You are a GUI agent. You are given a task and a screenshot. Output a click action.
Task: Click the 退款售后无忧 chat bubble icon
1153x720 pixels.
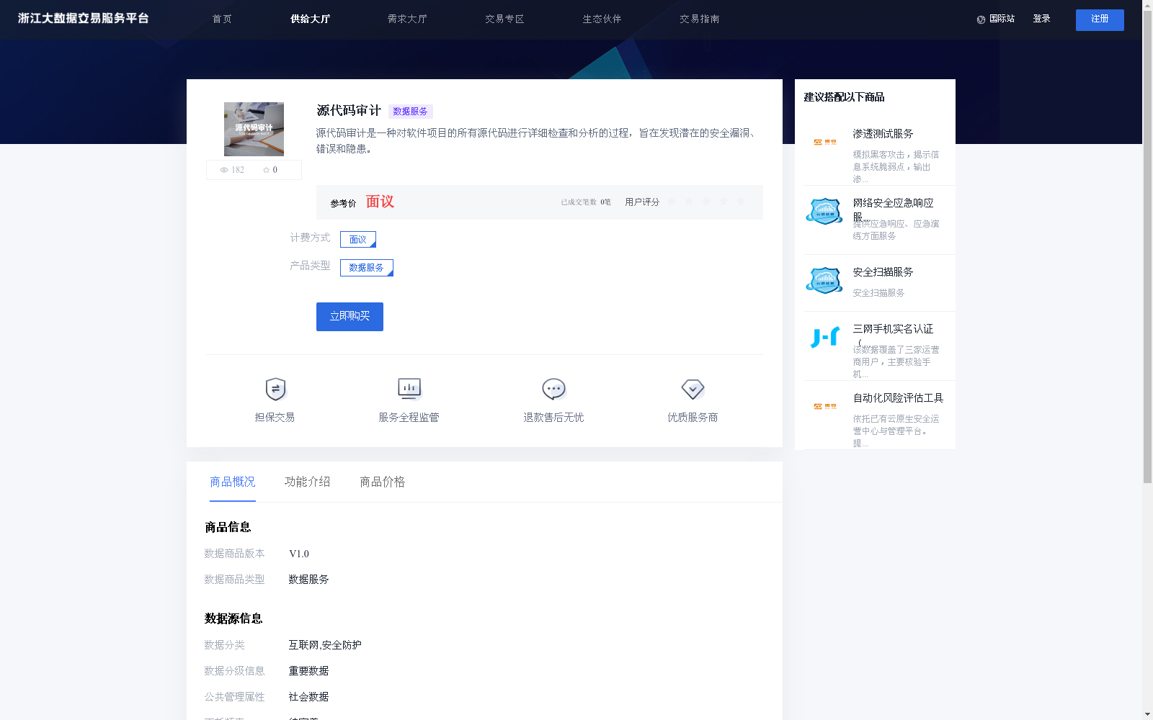[553, 389]
